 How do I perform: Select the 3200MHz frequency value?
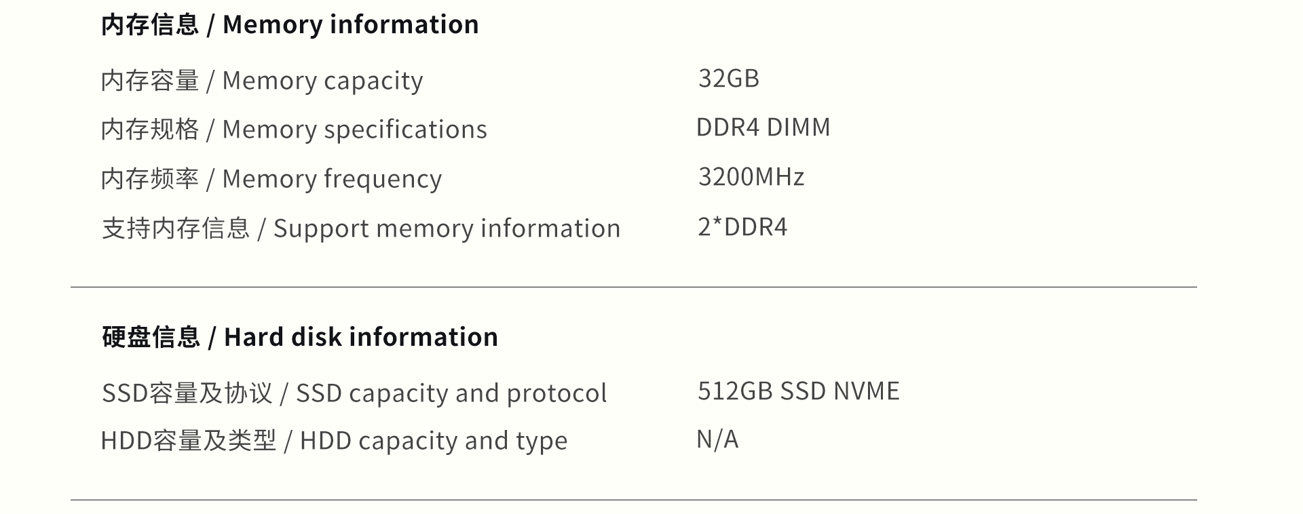tap(751, 177)
